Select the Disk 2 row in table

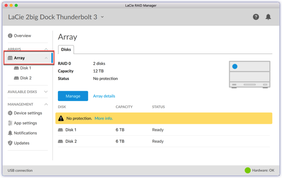[x=71, y=141]
